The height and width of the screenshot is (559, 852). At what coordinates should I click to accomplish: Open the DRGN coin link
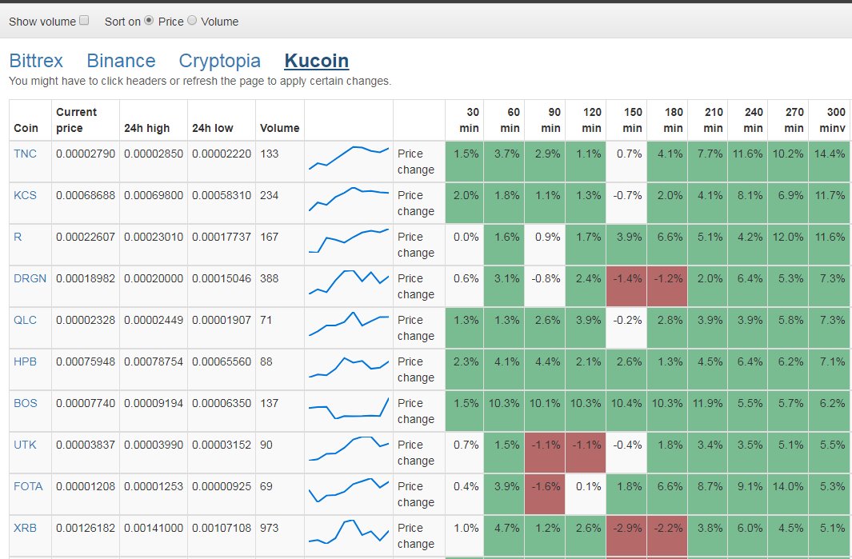(30, 278)
